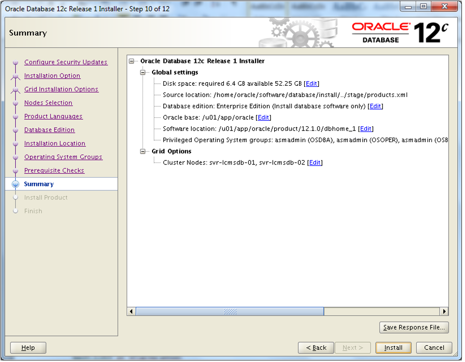Return to Prerequisite Checks step

point(54,171)
